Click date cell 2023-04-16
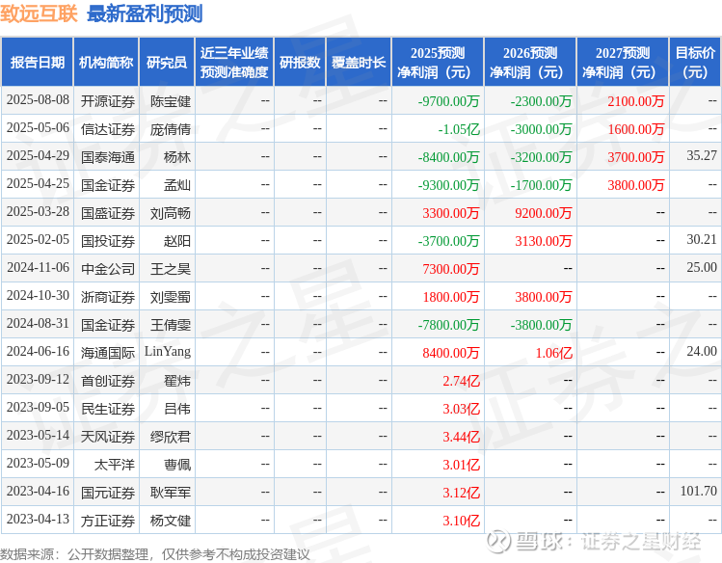Image resolution: width=722 pixels, height=563 pixels. 38,492
